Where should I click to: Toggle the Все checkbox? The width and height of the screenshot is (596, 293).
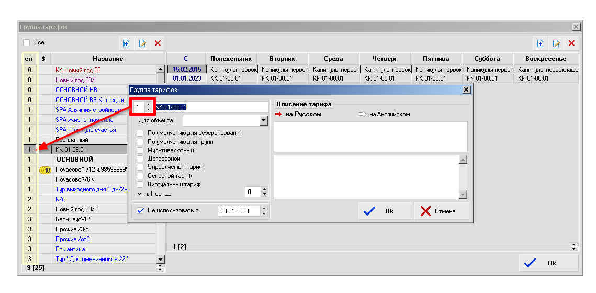[27, 42]
